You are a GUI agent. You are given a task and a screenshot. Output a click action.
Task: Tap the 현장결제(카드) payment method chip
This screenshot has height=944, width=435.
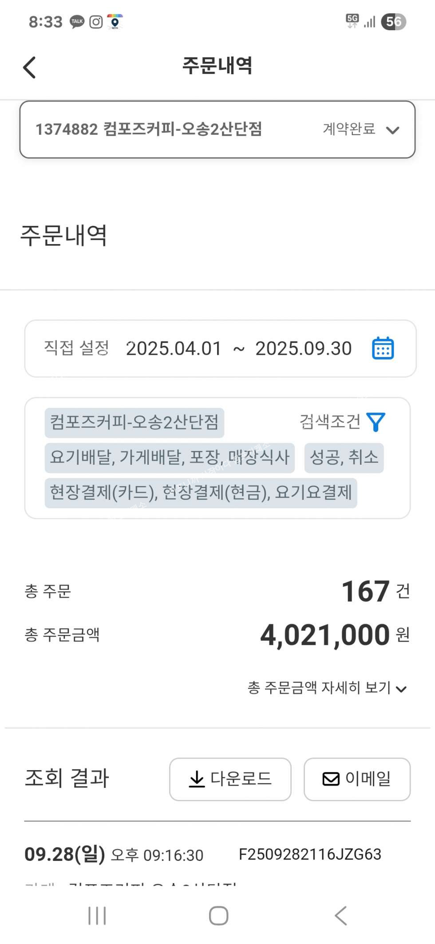coord(201,493)
